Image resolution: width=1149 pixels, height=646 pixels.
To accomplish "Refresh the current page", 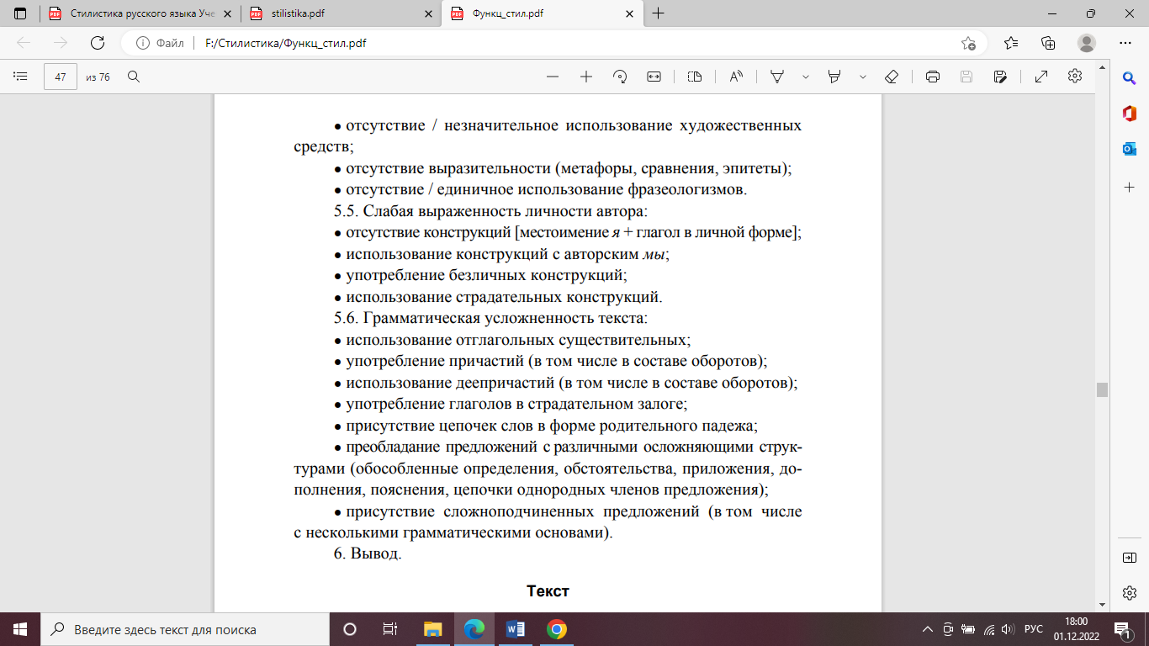I will click(98, 43).
